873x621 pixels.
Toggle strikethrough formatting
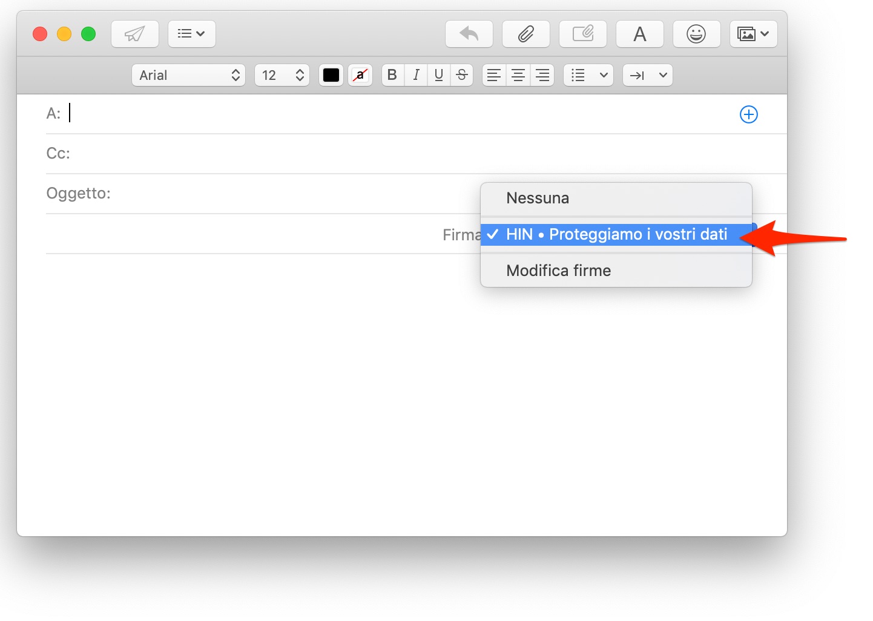pyautogui.click(x=462, y=75)
